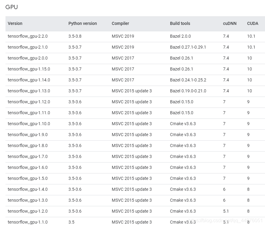Click cuDNN 7 in the 1.5.0 row

point(224,179)
